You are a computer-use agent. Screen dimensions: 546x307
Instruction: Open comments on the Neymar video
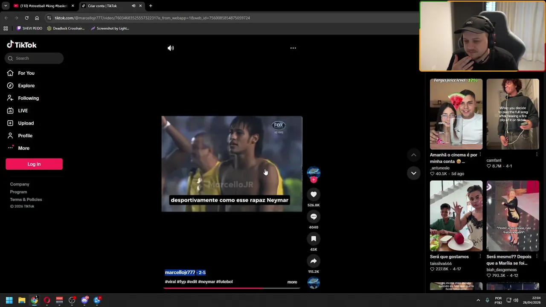[x=314, y=217]
